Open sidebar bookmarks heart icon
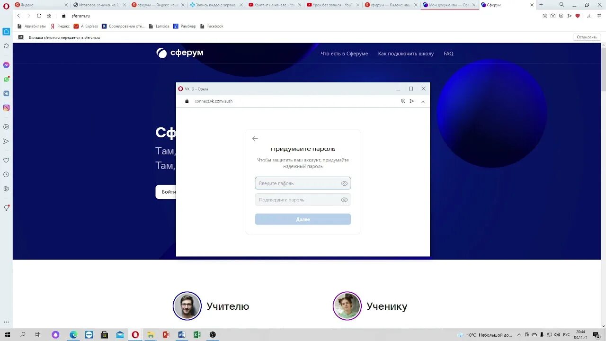606x341 pixels. tap(6, 160)
